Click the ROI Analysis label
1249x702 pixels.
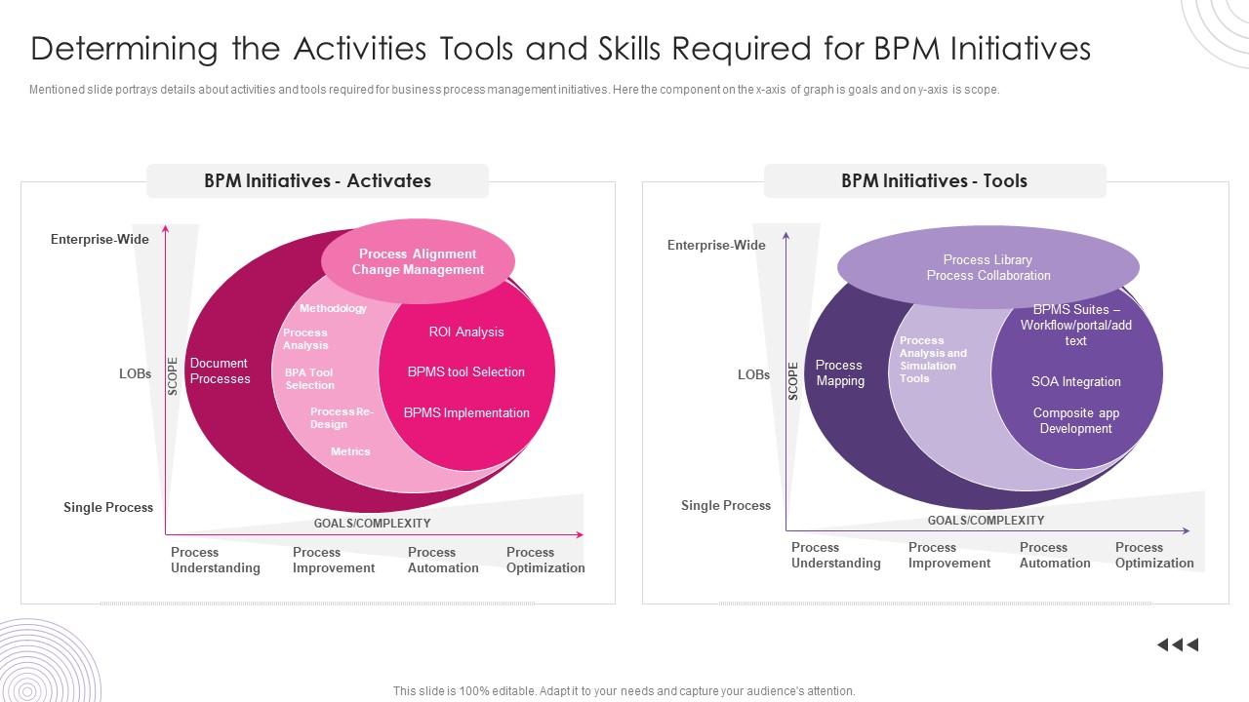pyautogui.click(x=466, y=331)
